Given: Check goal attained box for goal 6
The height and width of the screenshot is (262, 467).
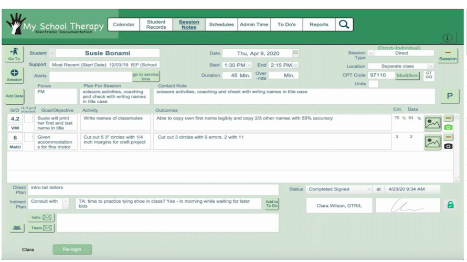Looking at the screenshot, I should tap(28, 137).
